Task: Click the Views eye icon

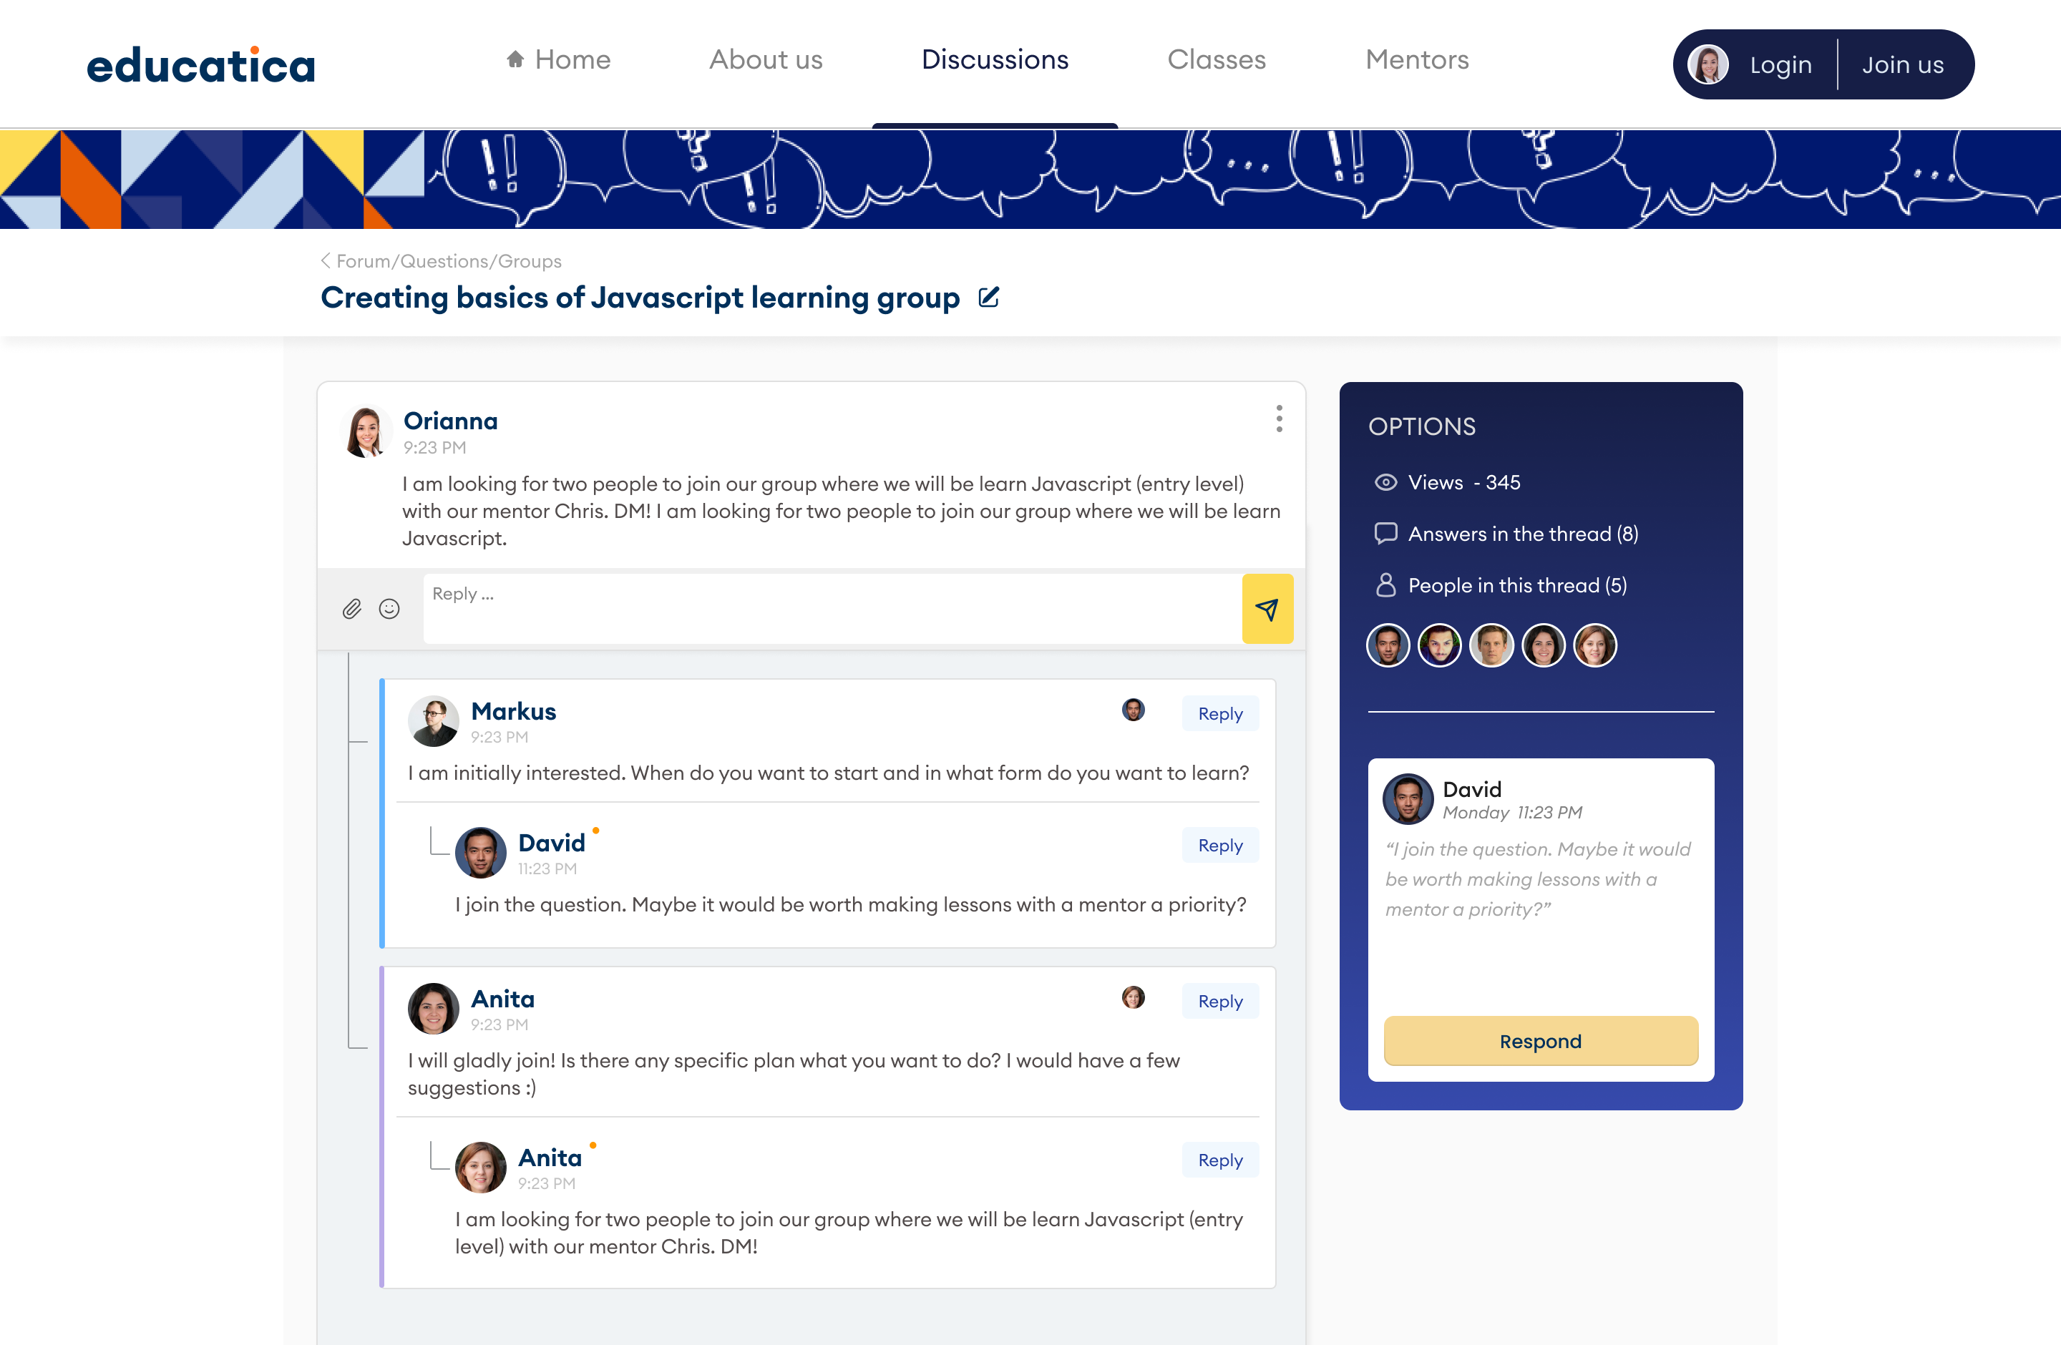Action: (x=1385, y=483)
